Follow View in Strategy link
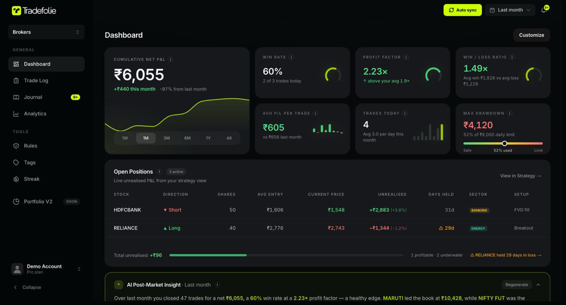566x305 pixels. tap(520, 176)
